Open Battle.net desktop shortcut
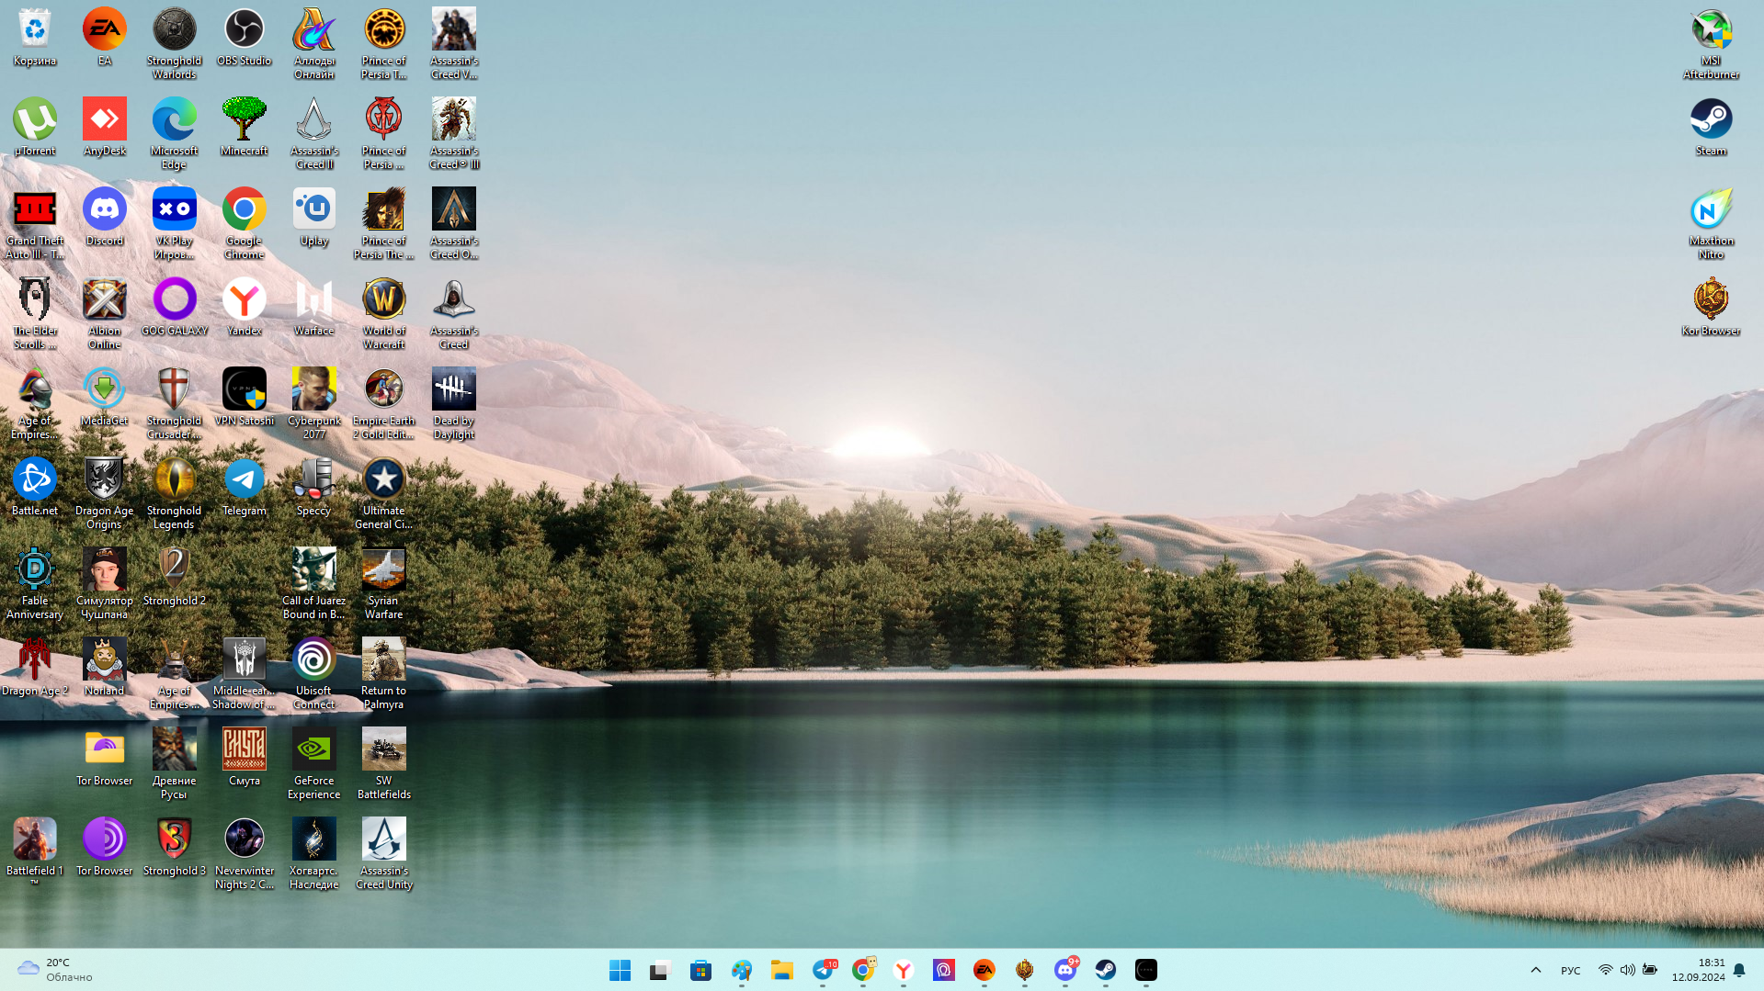 pyautogui.click(x=35, y=489)
